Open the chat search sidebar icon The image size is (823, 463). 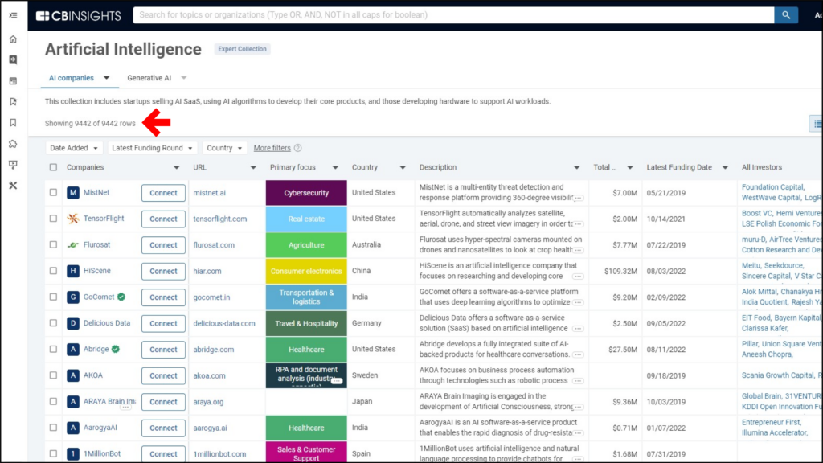coord(13,59)
